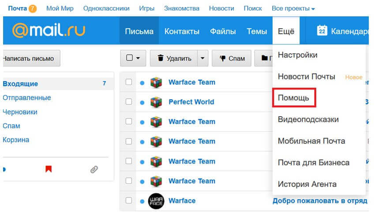Viewport: 375px width, 212px height.
Task: Open the Все проекты dropdown
Action: 293,8
